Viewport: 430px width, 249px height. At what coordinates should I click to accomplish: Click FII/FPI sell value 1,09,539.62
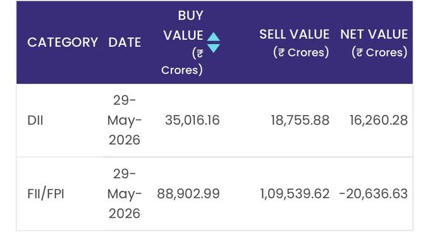coord(295,194)
